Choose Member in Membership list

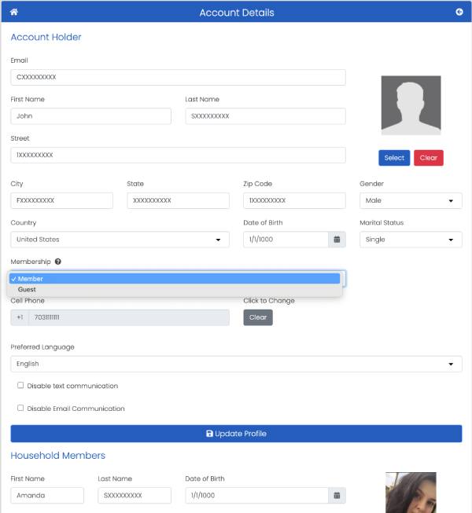tap(175, 279)
